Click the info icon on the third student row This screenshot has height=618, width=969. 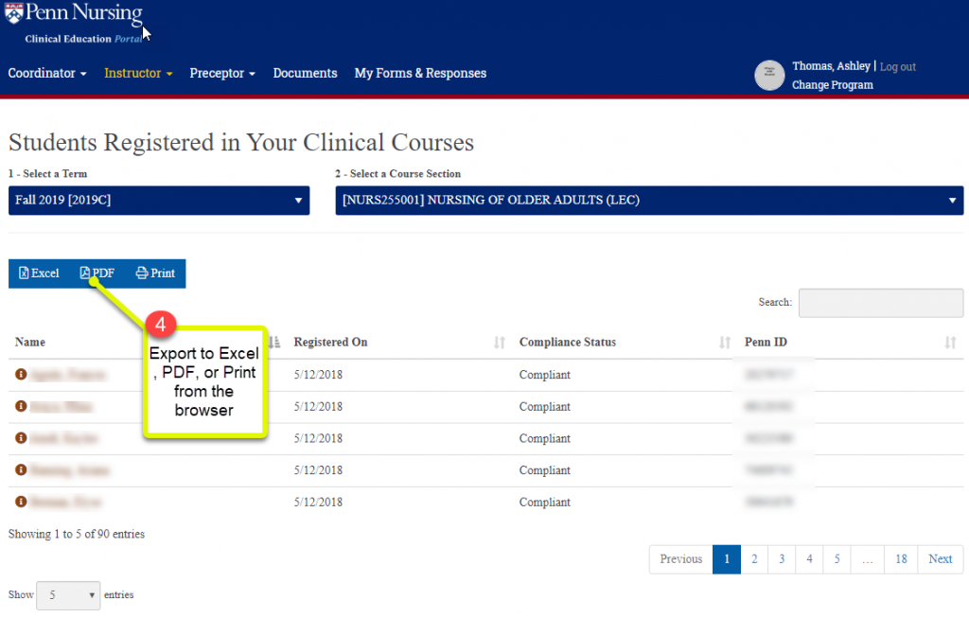point(20,438)
